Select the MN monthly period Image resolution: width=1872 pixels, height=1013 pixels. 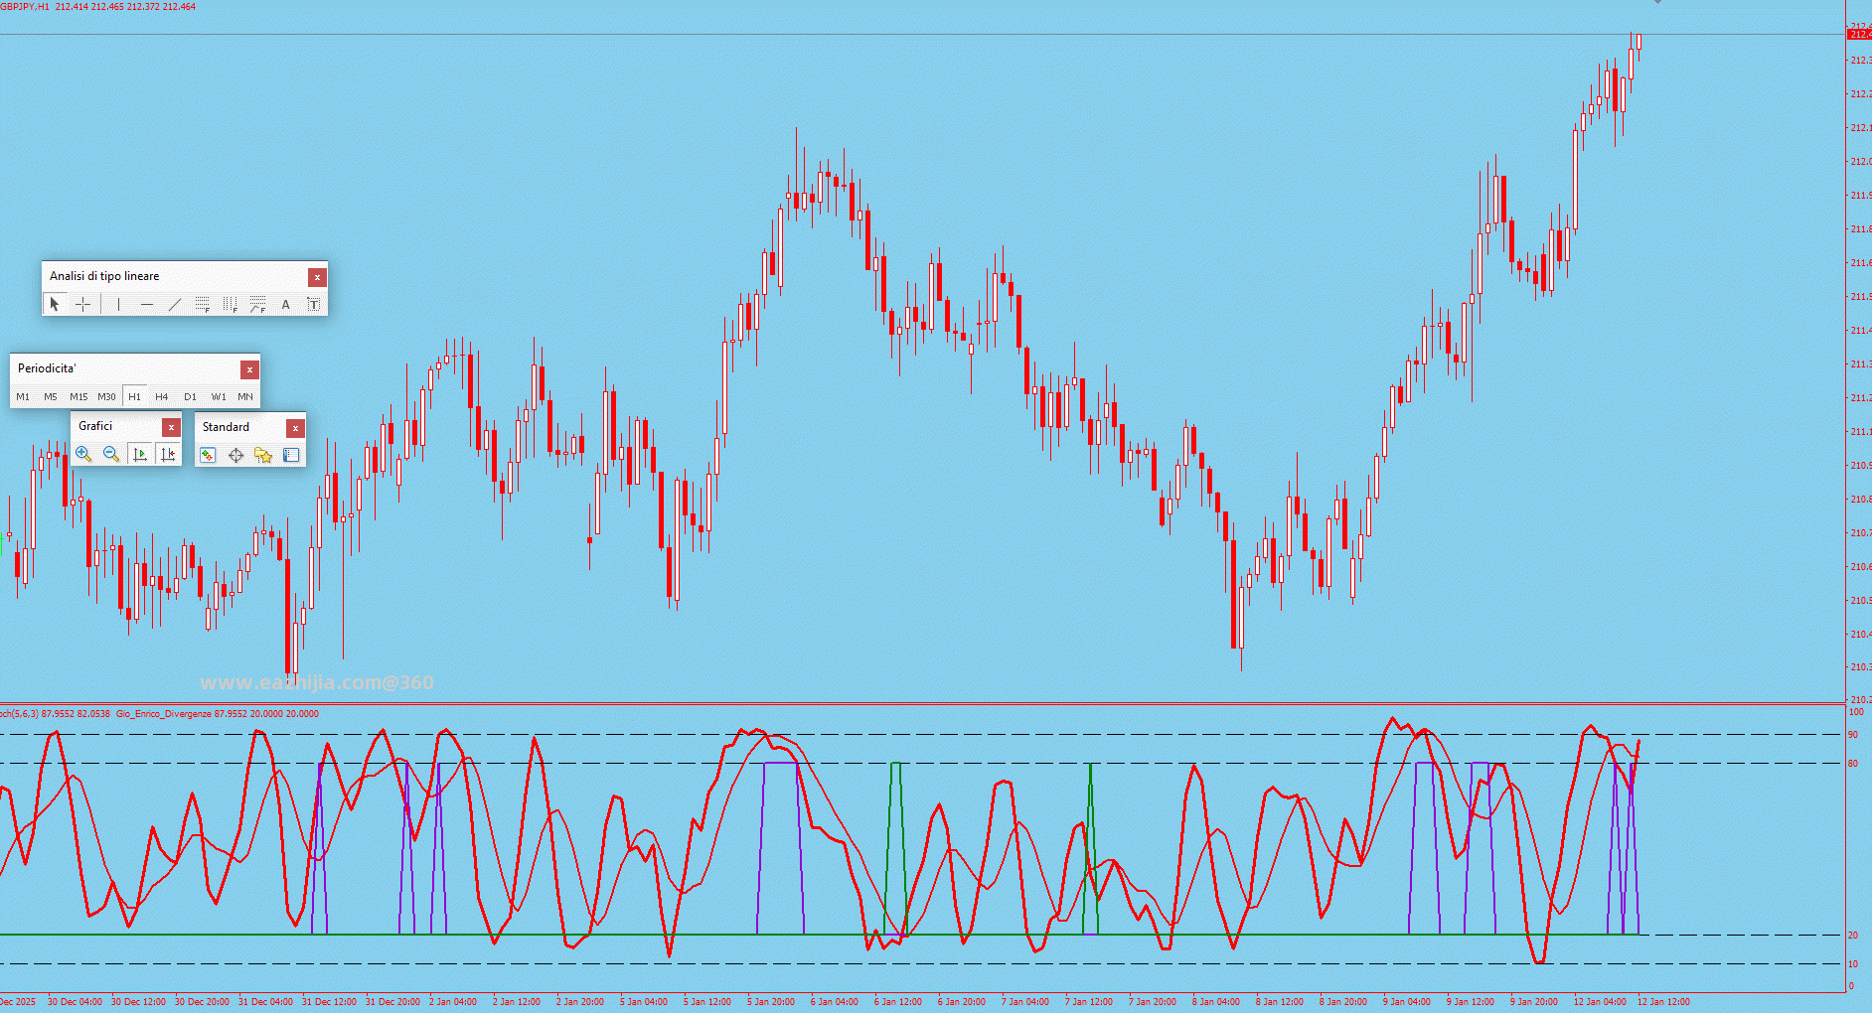[x=245, y=396]
